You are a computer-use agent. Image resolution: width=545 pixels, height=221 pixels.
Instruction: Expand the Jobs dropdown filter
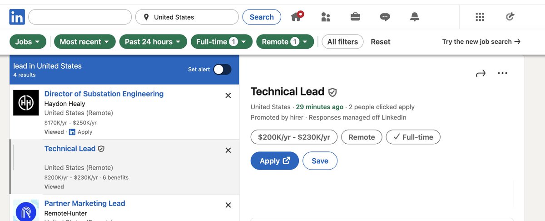pyautogui.click(x=28, y=42)
